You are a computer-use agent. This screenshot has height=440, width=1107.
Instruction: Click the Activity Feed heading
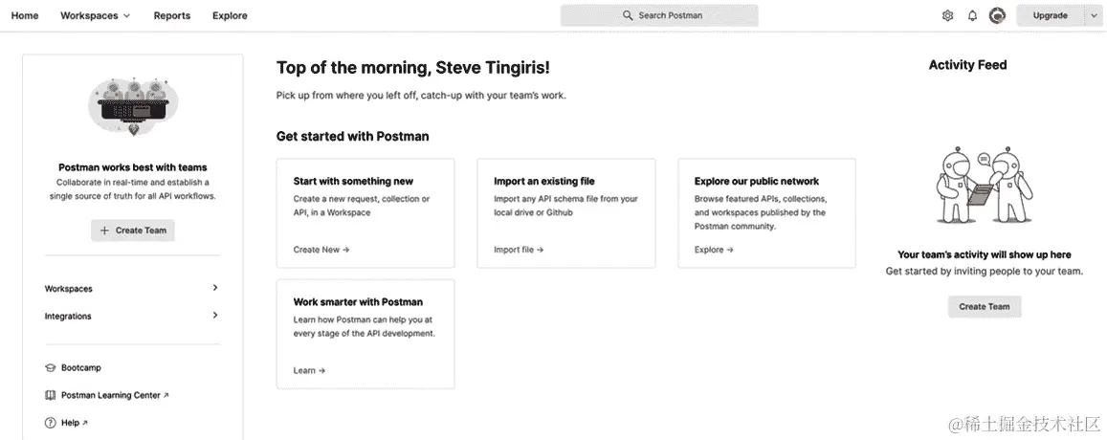coord(968,65)
